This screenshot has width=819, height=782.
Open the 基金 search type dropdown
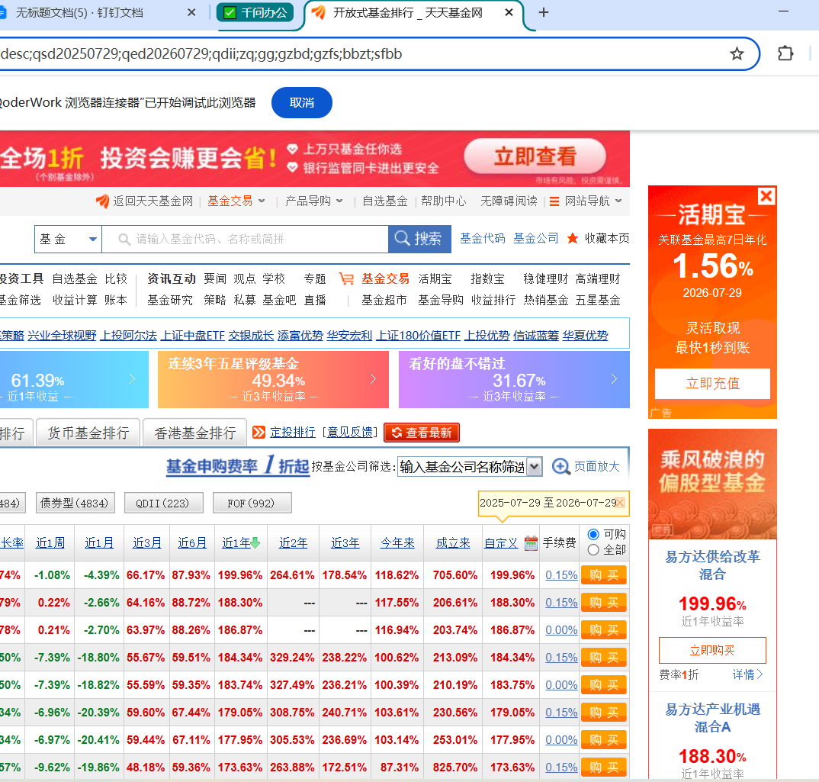pos(68,239)
